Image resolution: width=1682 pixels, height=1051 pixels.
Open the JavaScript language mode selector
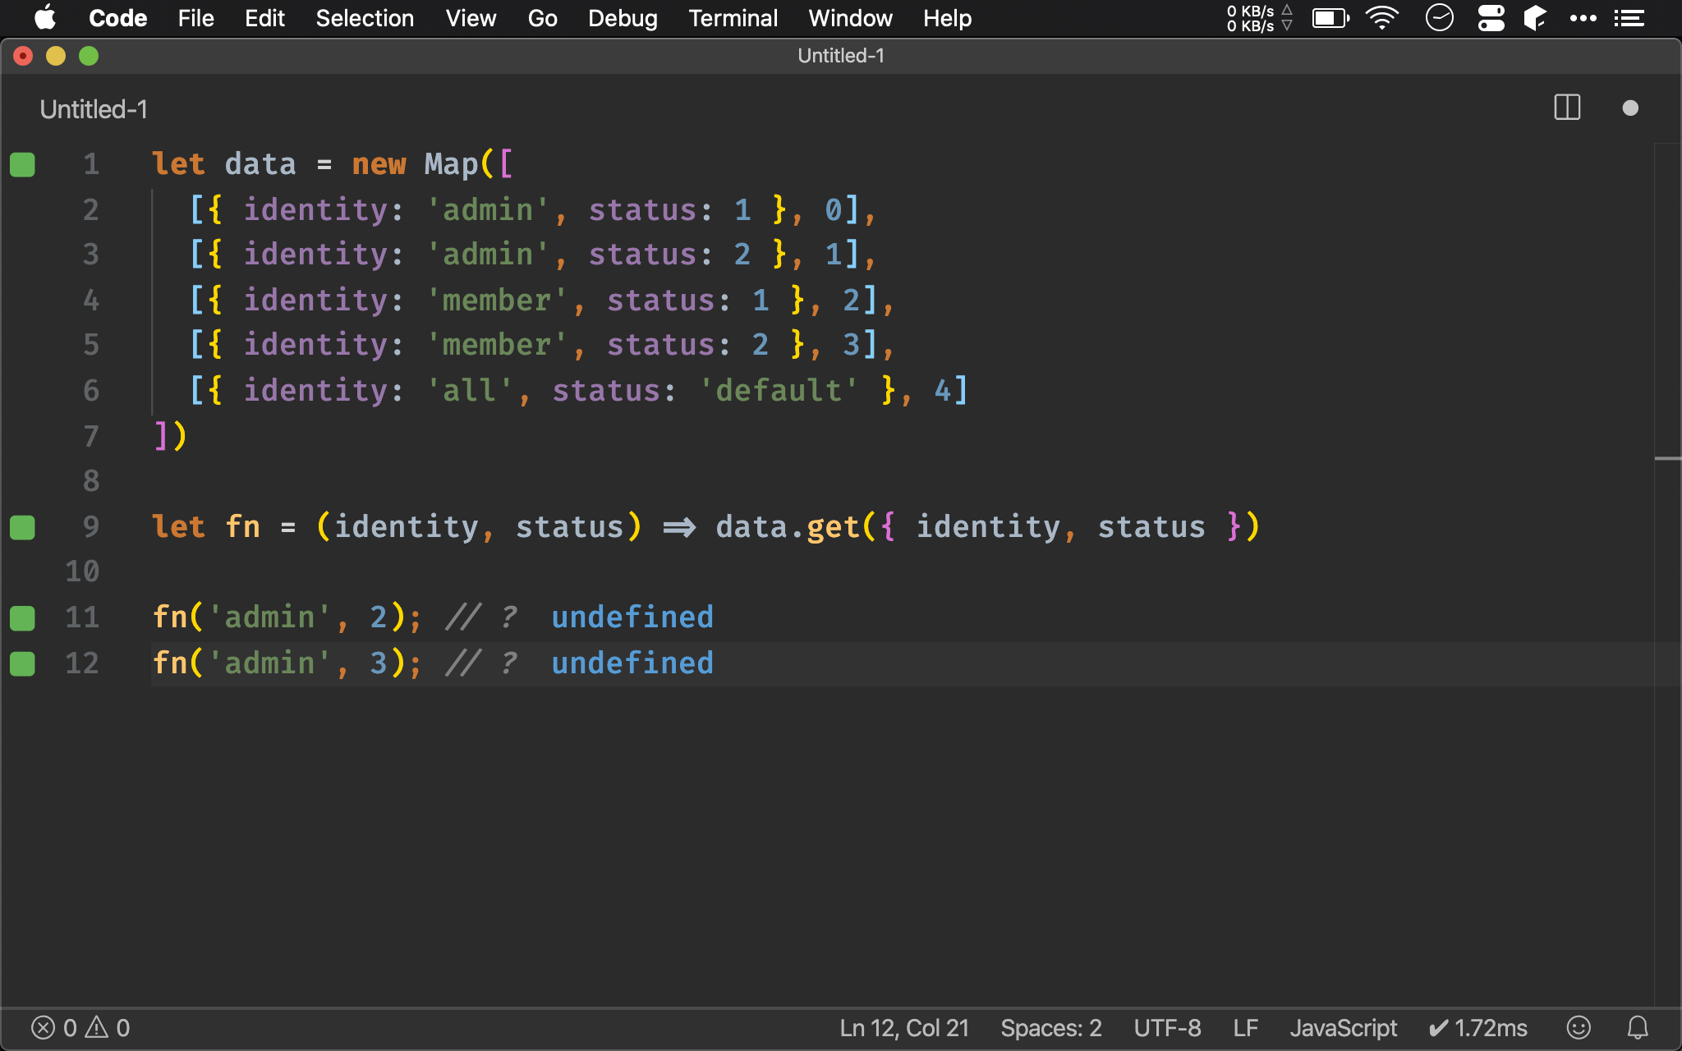(x=1343, y=1027)
